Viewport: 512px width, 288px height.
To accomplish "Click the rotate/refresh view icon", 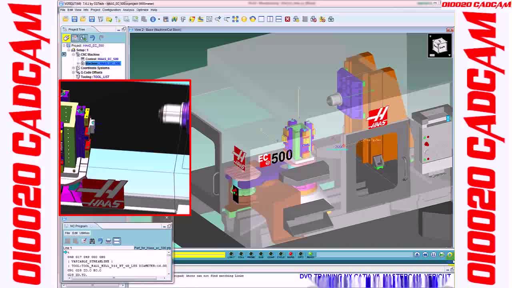I will [252, 19].
